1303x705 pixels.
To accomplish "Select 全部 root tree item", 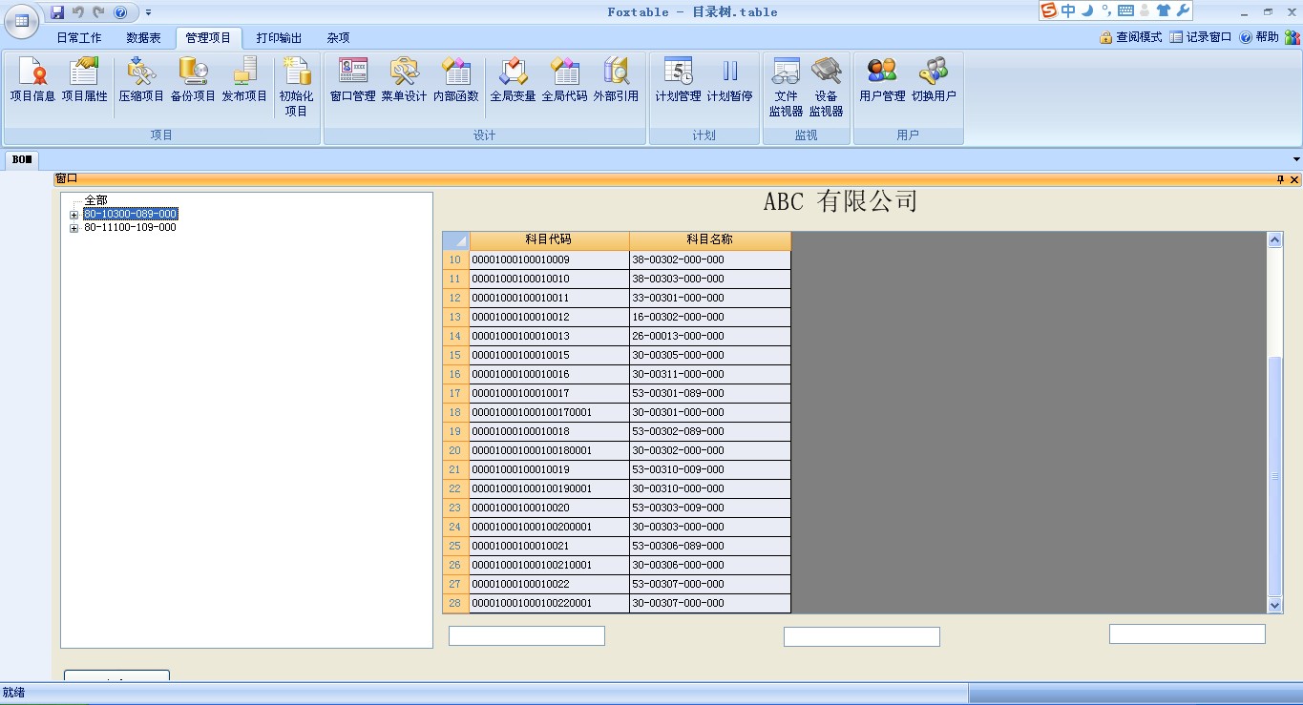I will tap(95, 200).
